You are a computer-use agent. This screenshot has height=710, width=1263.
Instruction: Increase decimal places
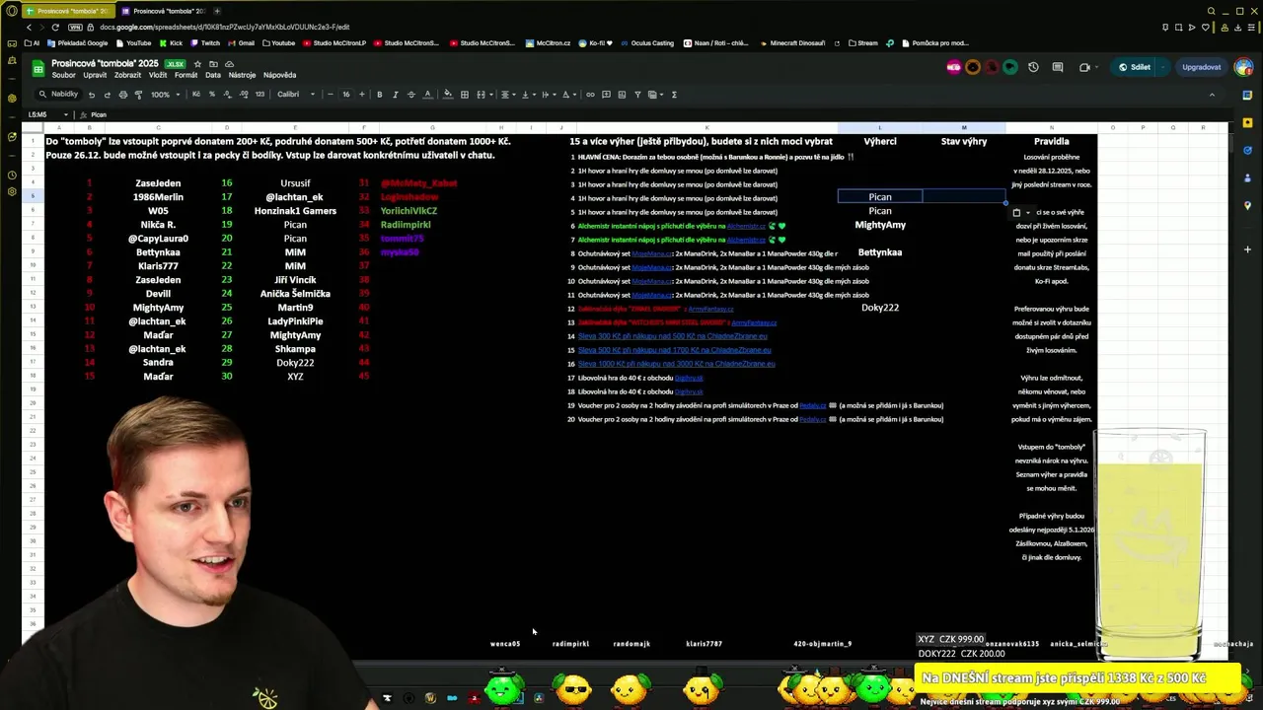coord(244,95)
